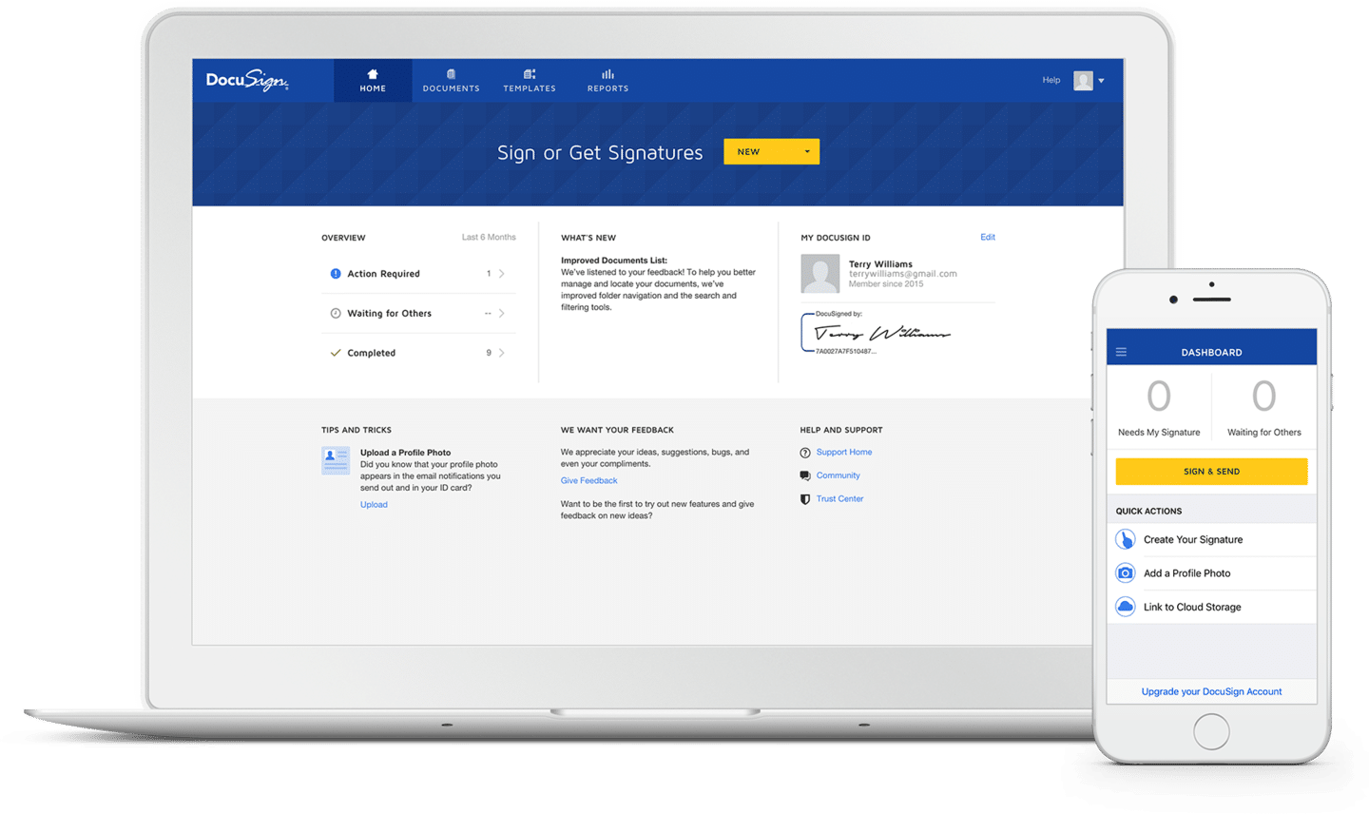1369x814 pixels.
Task: Go to the Templates tab
Action: pos(530,81)
